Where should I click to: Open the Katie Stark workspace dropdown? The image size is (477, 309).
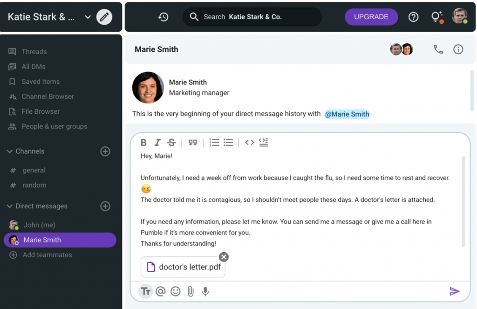coord(88,17)
